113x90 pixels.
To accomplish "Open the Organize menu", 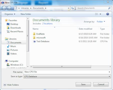I will 10,14.
